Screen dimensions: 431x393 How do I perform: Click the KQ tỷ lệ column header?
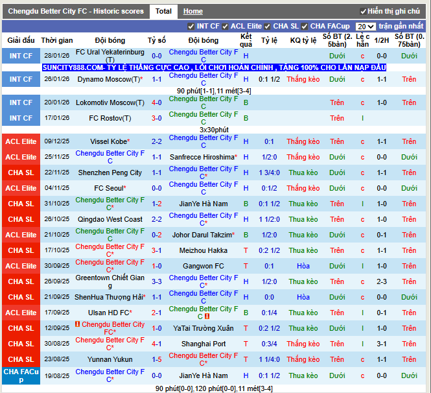303,40
